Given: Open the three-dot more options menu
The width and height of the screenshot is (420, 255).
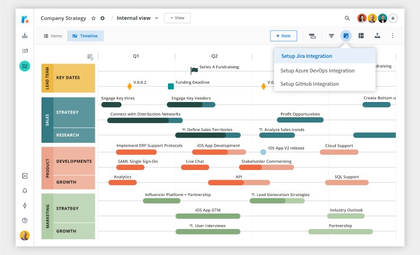Looking at the screenshot, I should click(x=392, y=36).
